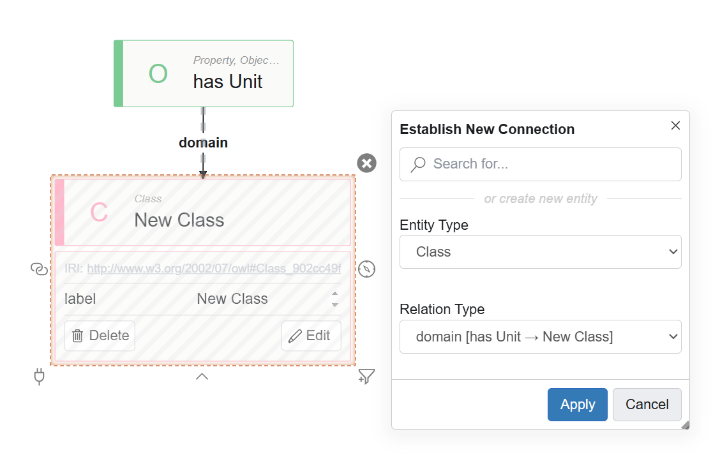The image size is (720, 457).
Task: Open the Entity Type dropdown
Action: coord(541,251)
